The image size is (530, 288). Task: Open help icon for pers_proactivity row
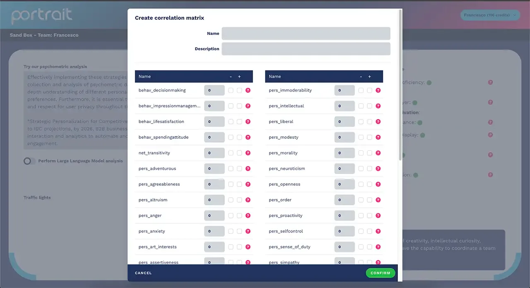coord(378,215)
